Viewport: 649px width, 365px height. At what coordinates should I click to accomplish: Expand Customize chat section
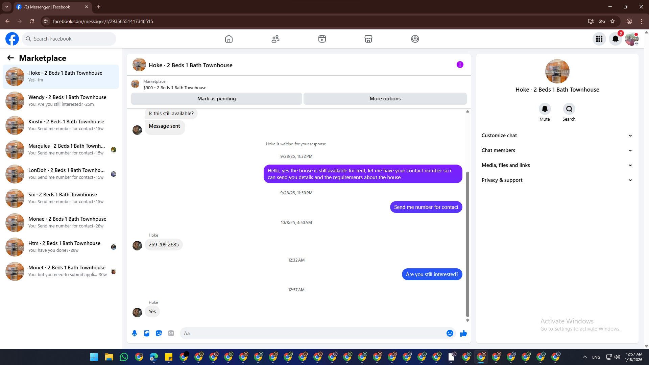(x=557, y=136)
